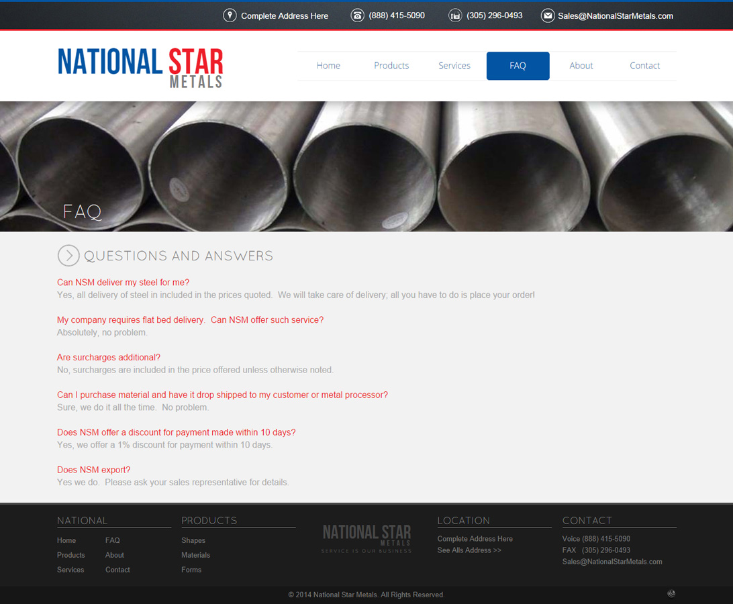Open the Home menu item
Viewport: 733px width, 604px height.
(328, 66)
